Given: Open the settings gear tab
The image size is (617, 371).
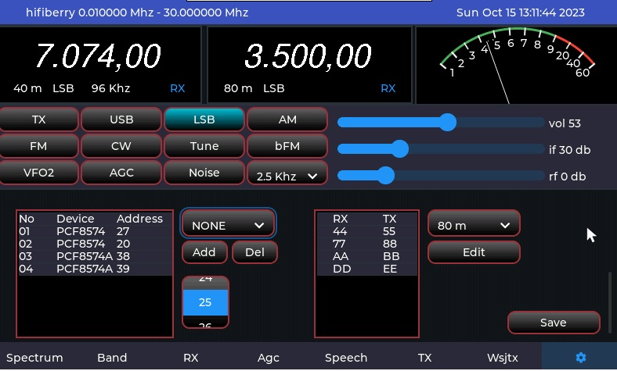Looking at the screenshot, I should click(580, 357).
